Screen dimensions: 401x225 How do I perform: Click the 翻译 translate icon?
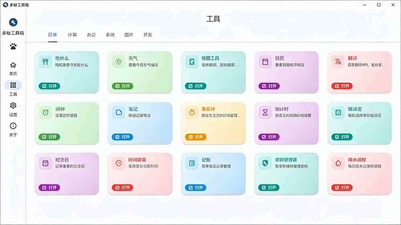tap(338, 62)
